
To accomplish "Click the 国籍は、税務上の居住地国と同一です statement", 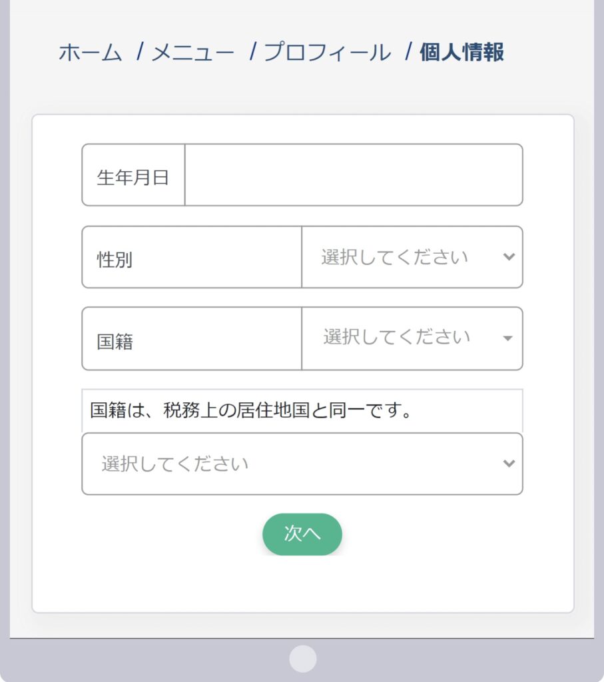I will tap(251, 410).
